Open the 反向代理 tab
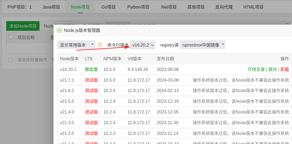 224,7
